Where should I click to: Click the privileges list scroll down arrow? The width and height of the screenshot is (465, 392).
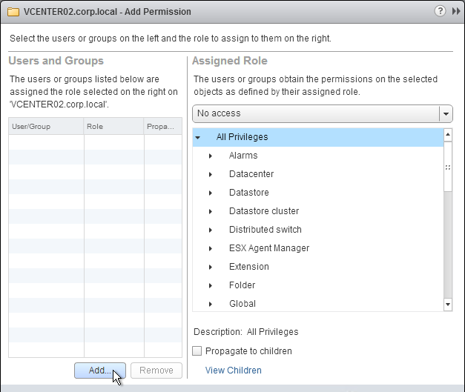pos(448,305)
